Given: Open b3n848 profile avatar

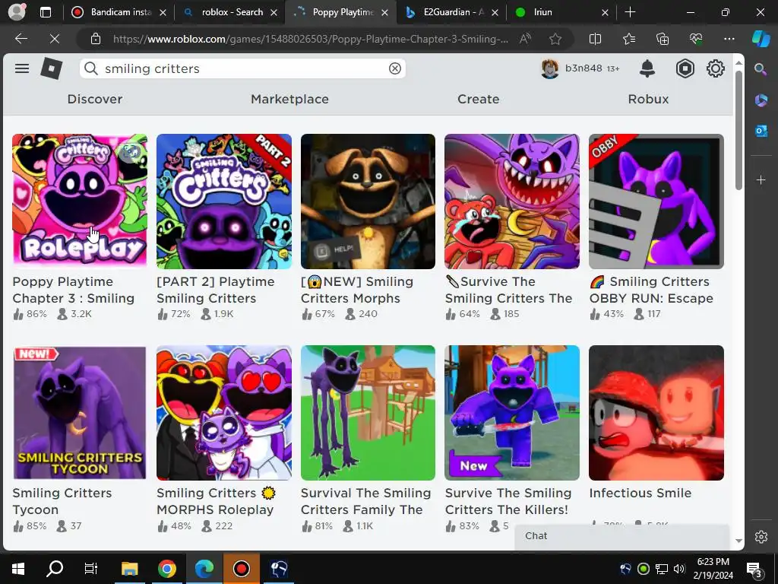Looking at the screenshot, I should (x=550, y=68).
